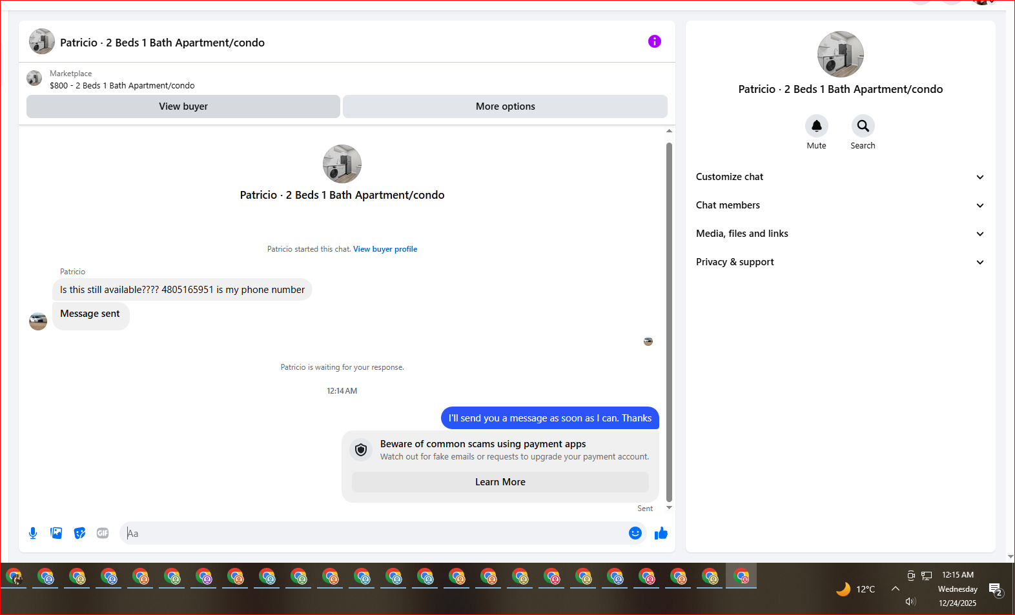The width and height of the screenshot is (1015, 615).
Task: Expand the Privacy & support section
Action: tap(840, 262)
